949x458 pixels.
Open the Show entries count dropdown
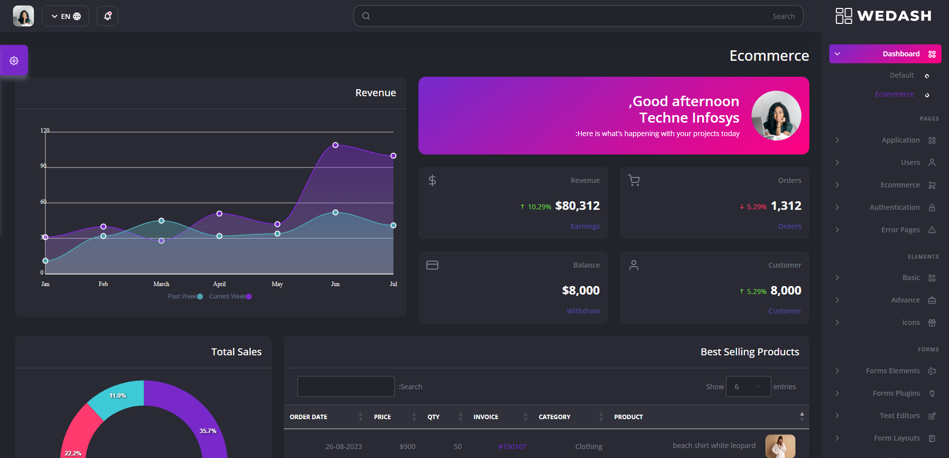(748, 387)
